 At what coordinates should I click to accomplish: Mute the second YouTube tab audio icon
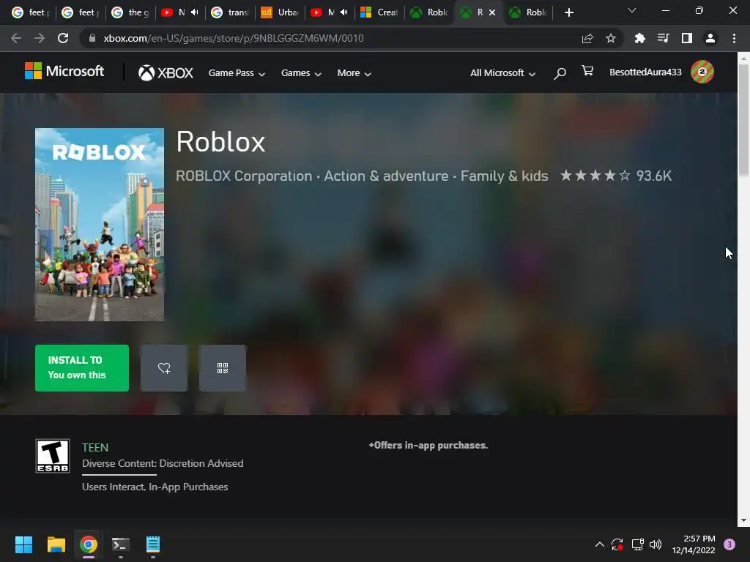coord(344,12)
